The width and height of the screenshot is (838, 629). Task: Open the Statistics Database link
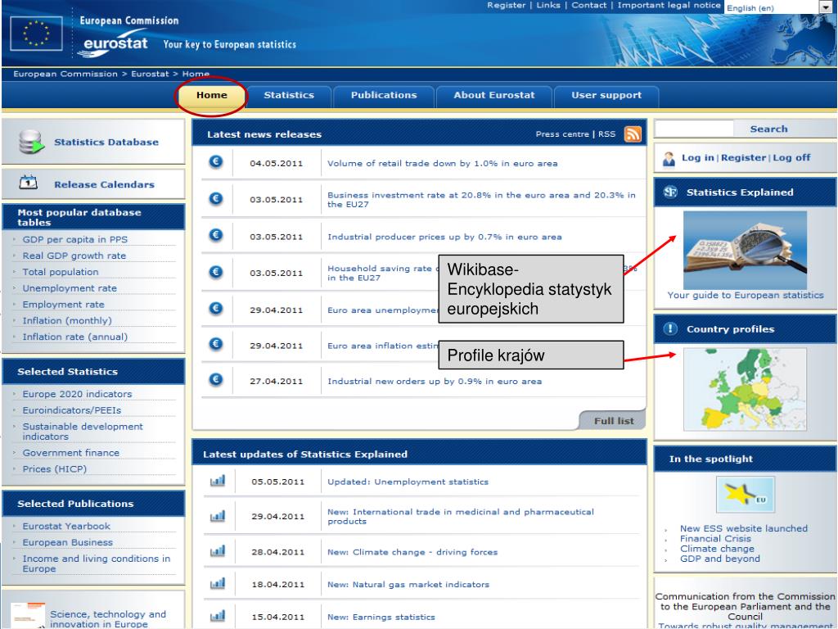(106, 143)
